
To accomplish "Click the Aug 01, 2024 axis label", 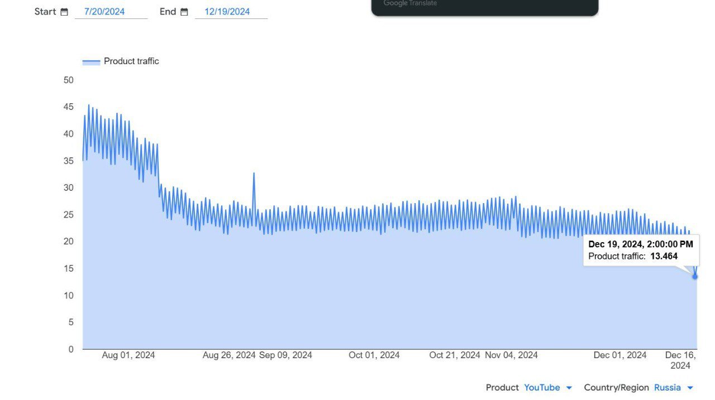I will click(x=128, y=355).
